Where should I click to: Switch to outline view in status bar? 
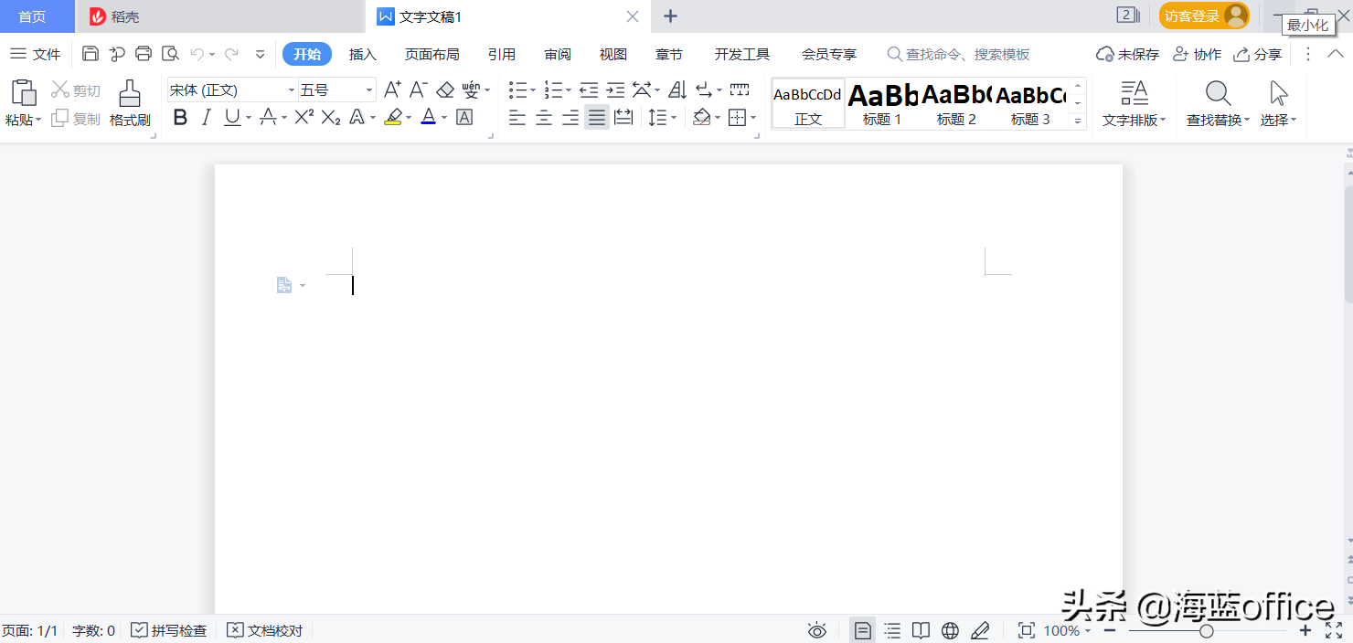click(x=892, y=630)
